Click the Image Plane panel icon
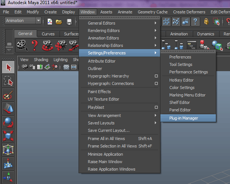This screenshot has width=230, height=184. coord(47,67)
